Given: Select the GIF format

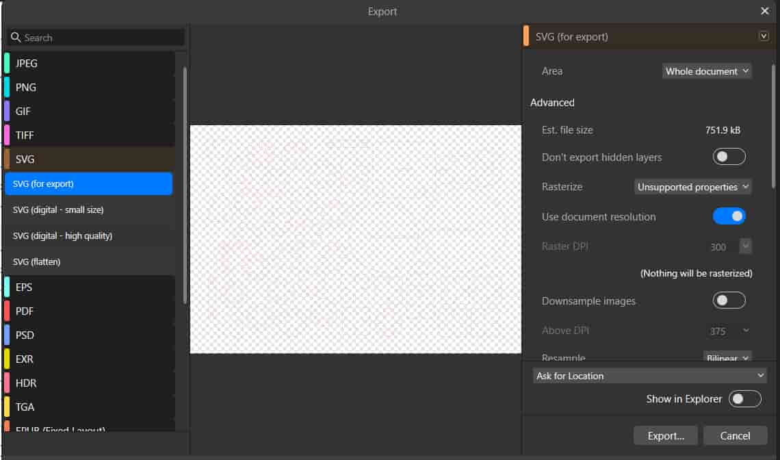Looking at the screenshot, I should pyautogui.click(x=90, y=111).
